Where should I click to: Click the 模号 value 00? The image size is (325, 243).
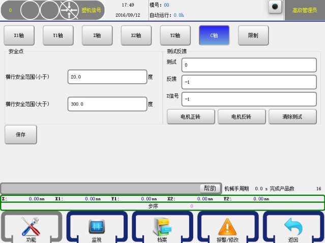pos(166,5)
